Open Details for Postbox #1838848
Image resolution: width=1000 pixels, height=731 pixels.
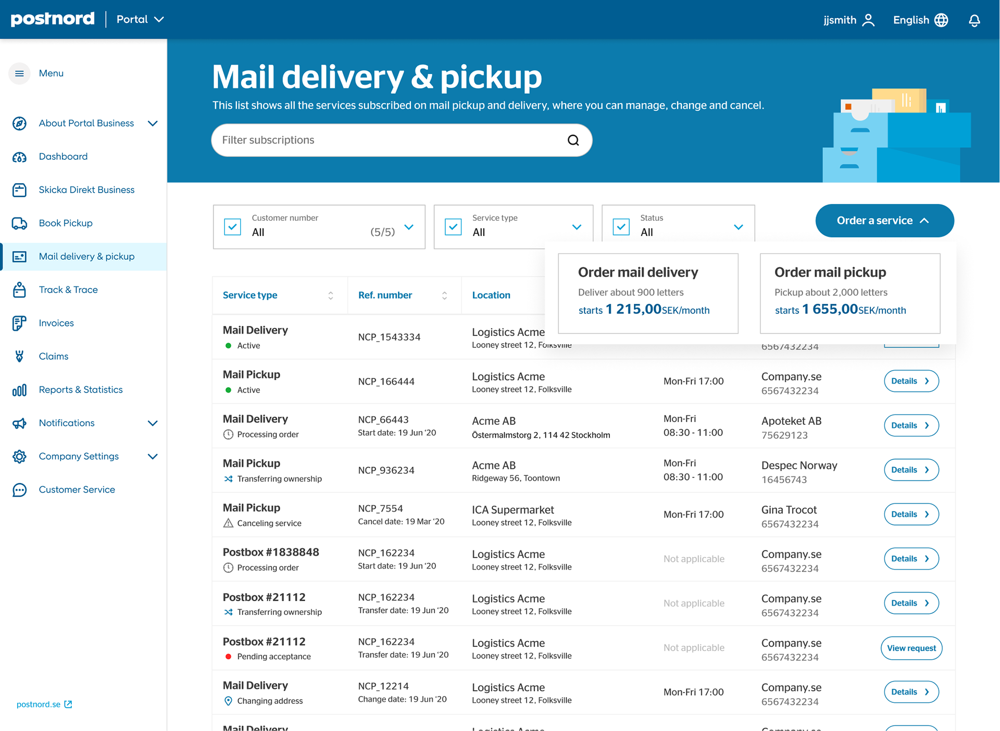pos(911,559)
